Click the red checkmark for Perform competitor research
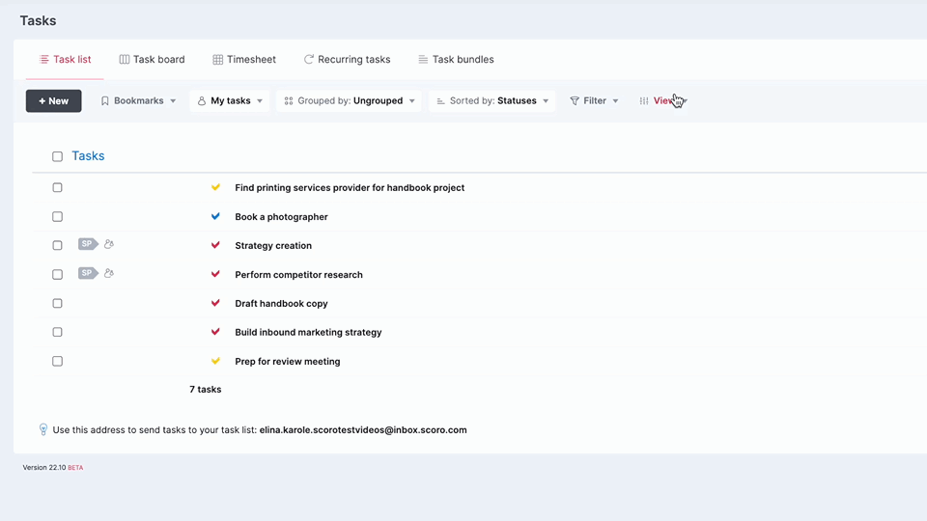The width and height of the screenshot is (927, 521). coord(215,274)
